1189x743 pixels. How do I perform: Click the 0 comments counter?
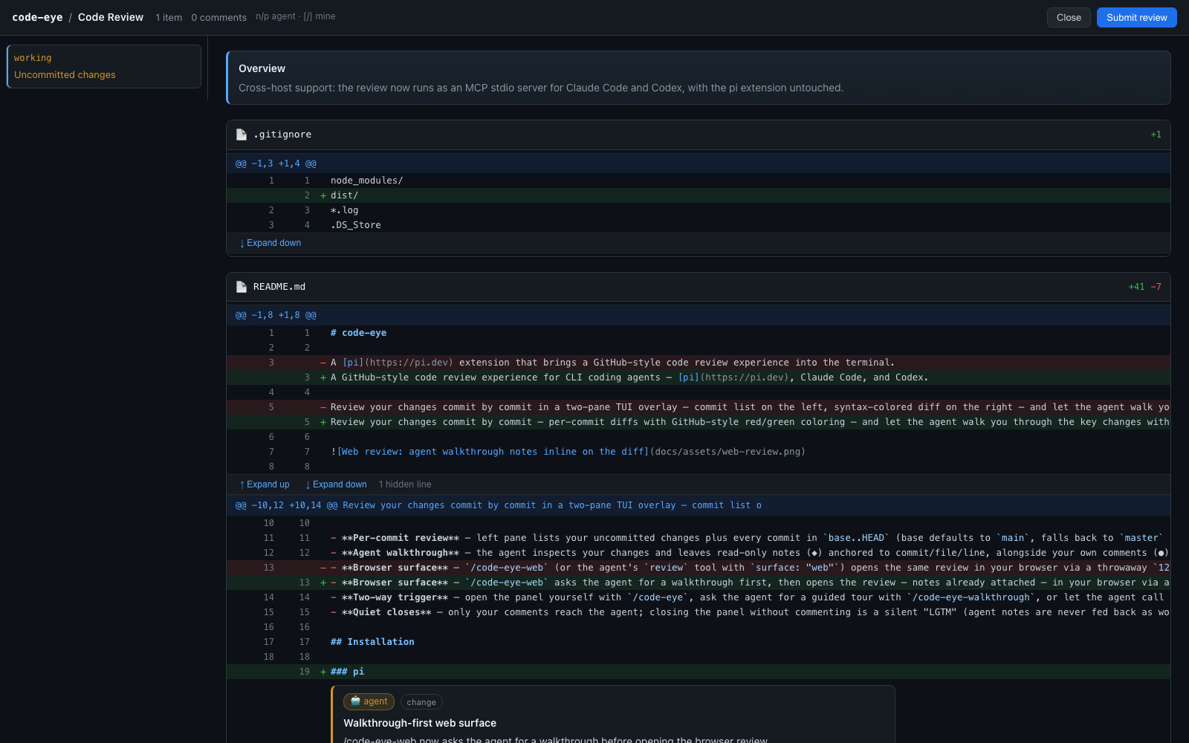pyautogui.click(x=218, y=17)
